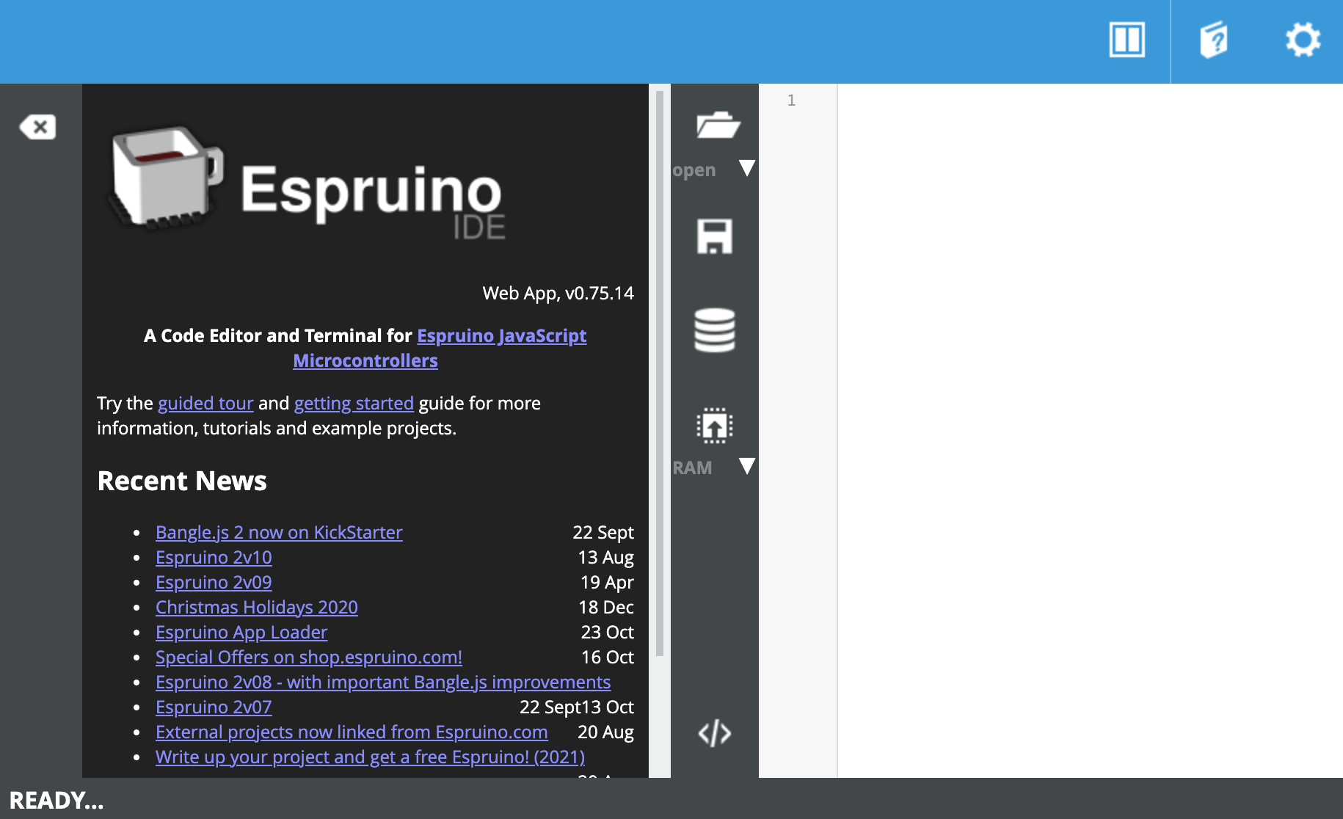Screen dimensions: 1343x819
Task: Open Espruino 2v08 Bangle.js improvements link
Action: [383, 682]
